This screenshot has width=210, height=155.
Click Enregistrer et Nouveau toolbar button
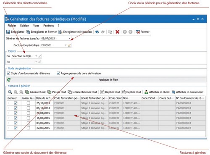coord(75,32)
